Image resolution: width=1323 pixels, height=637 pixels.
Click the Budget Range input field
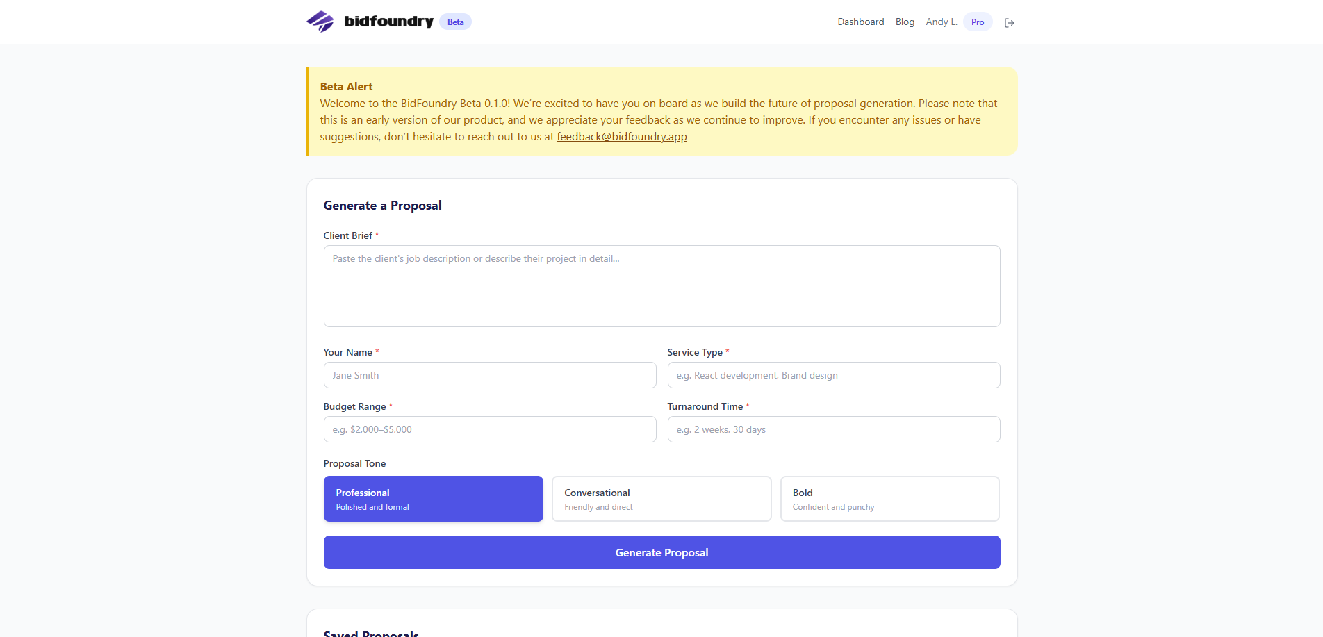pyautogui.click(x=490, y=429)
